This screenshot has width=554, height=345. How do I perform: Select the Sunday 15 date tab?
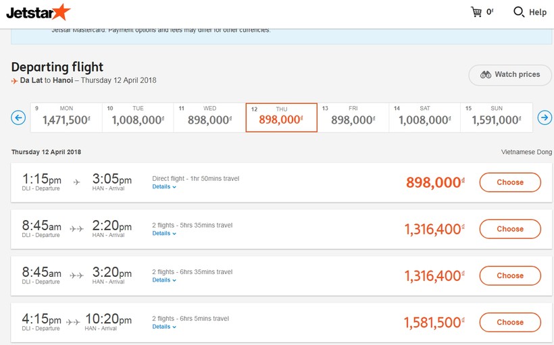[497, 117]
